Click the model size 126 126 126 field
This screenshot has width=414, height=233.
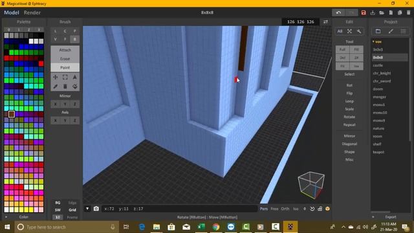(300, 22)
